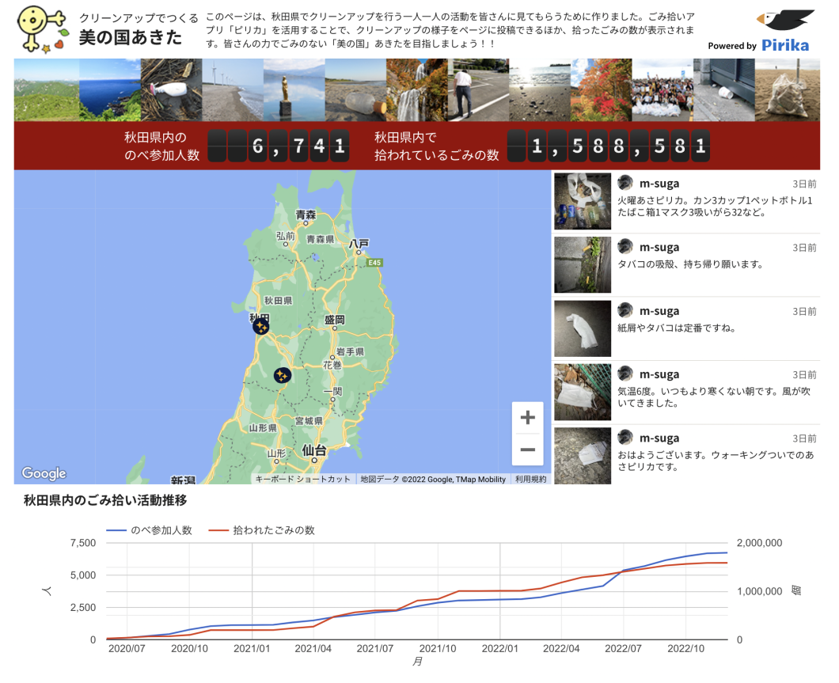
Task: Open the white bottle in driftwood photo
Action: tap(172, 90)
